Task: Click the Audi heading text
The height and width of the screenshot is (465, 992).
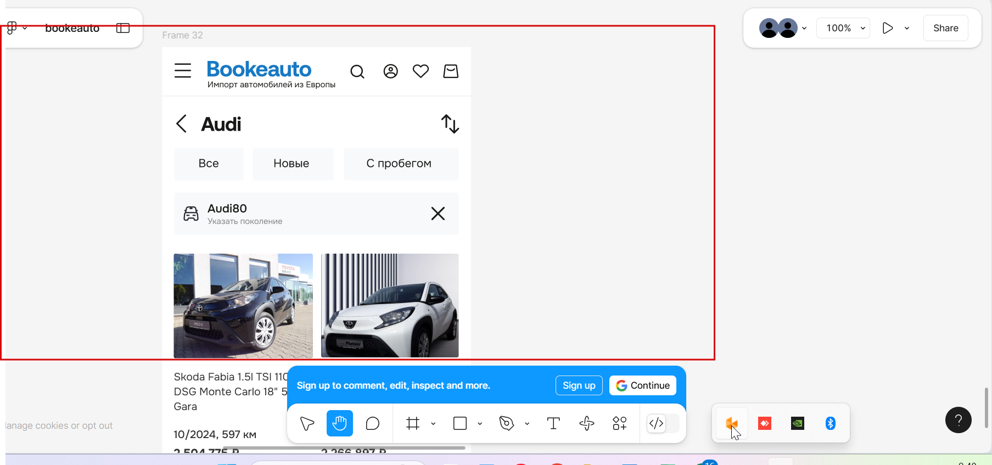Action: 221,124
